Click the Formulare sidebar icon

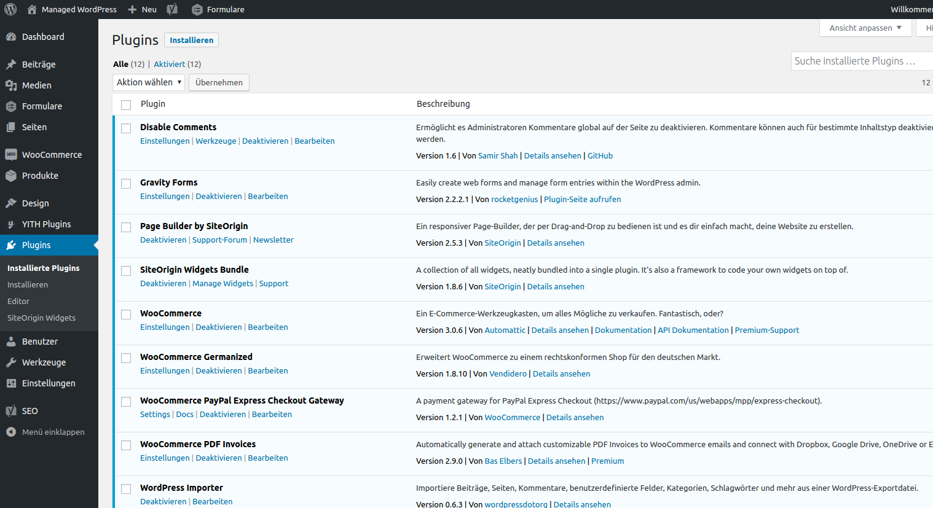tap(11, 106)
